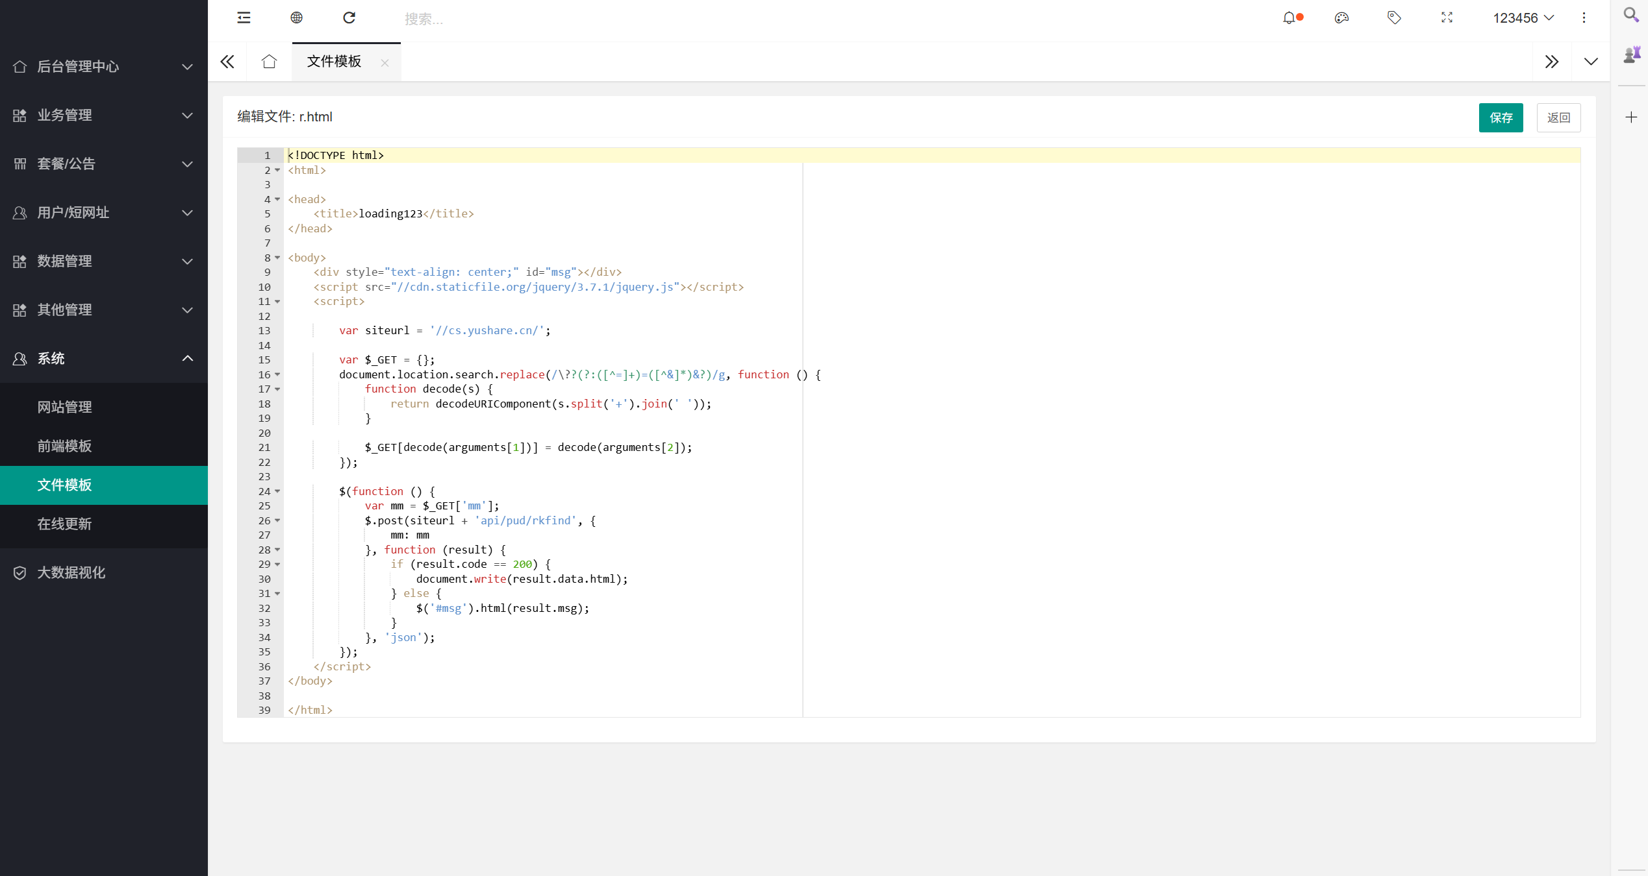1648x876 pixels.
Task: Click the home tab icon
Action: [269, 62]
